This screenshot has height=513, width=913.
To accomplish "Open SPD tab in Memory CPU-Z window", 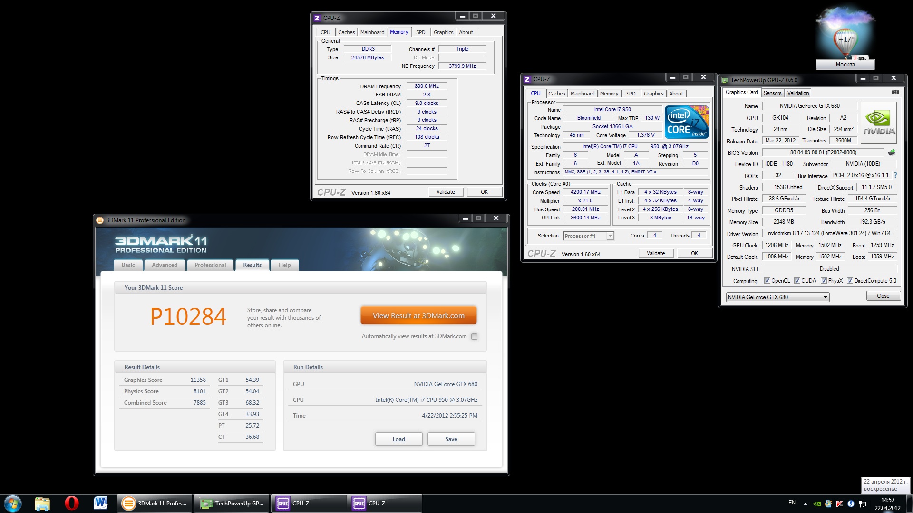I will click(421, 32).
